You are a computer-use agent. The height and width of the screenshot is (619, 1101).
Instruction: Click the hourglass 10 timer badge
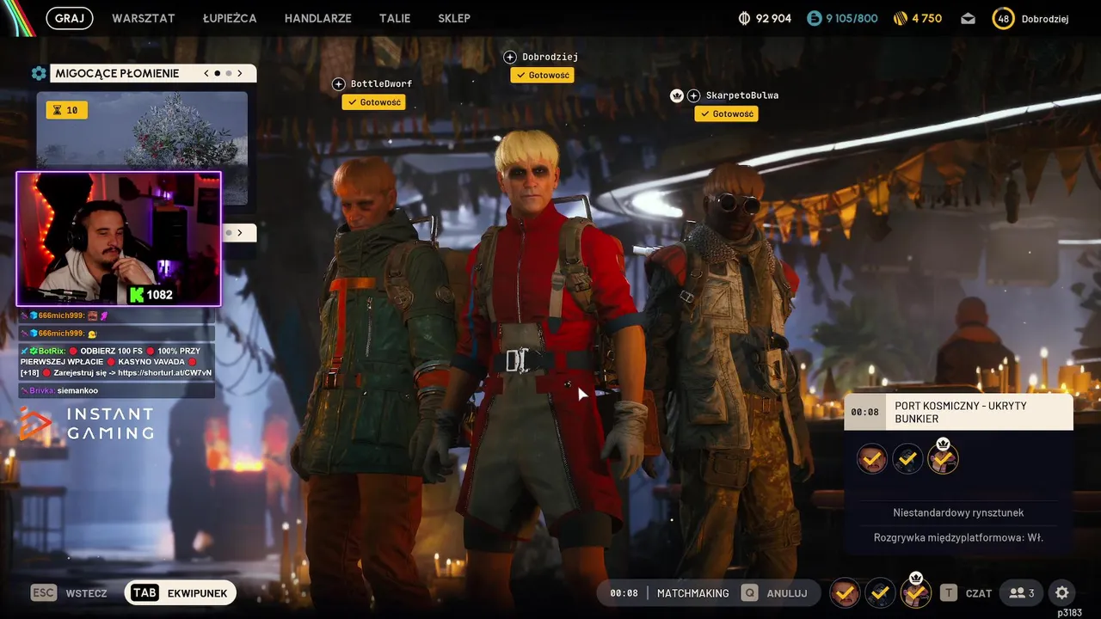[x=66, y=110]
